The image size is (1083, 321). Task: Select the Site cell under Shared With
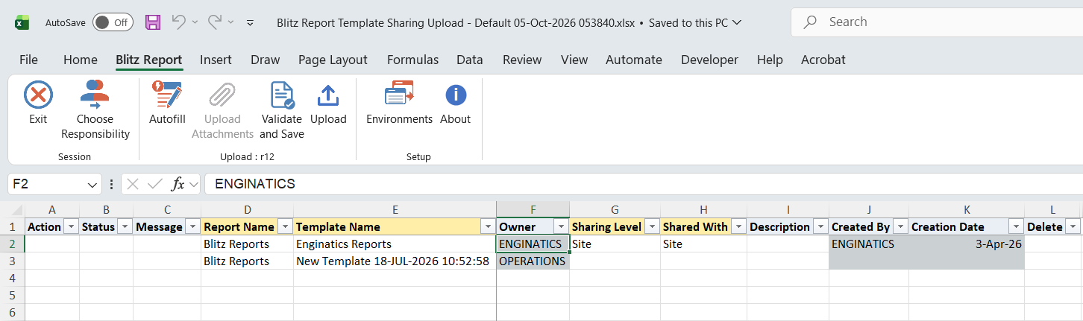click(x=703, y=244)
